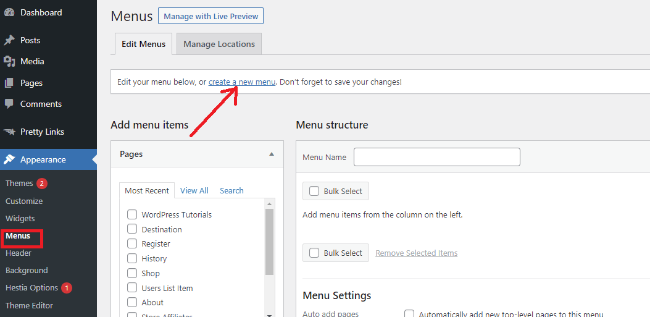
Task: Click the Remove Selected Items link
Action: click(416, 253)
